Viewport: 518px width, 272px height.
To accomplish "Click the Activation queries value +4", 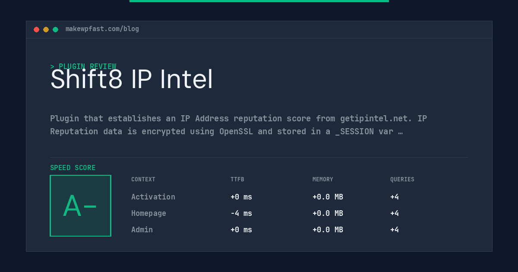I will coord(395,197).
